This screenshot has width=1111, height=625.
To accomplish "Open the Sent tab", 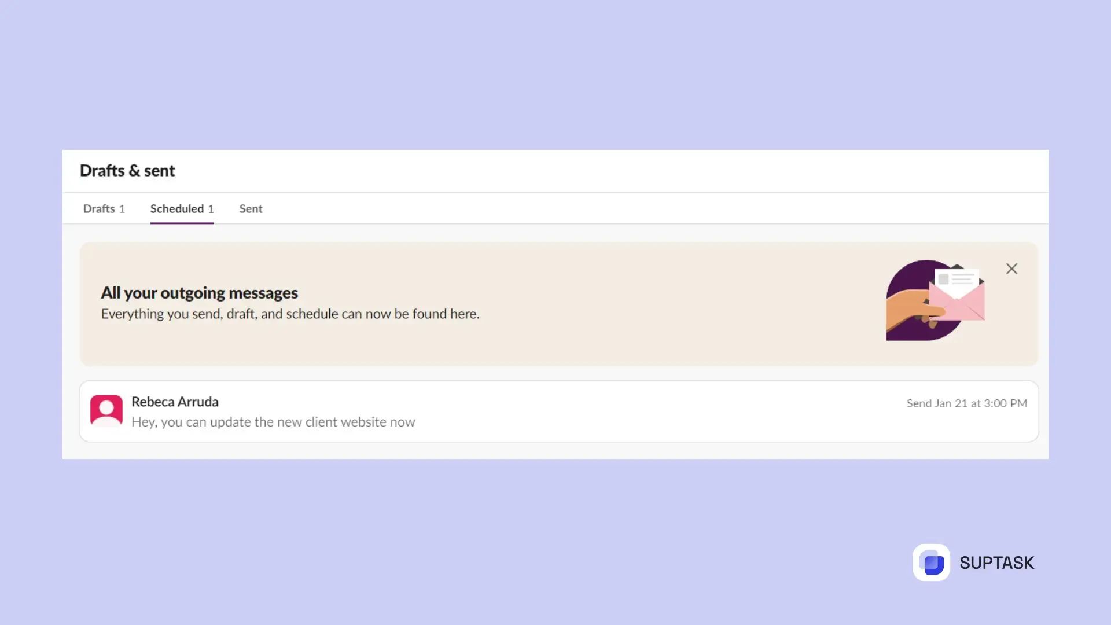I will pos(251,209).
